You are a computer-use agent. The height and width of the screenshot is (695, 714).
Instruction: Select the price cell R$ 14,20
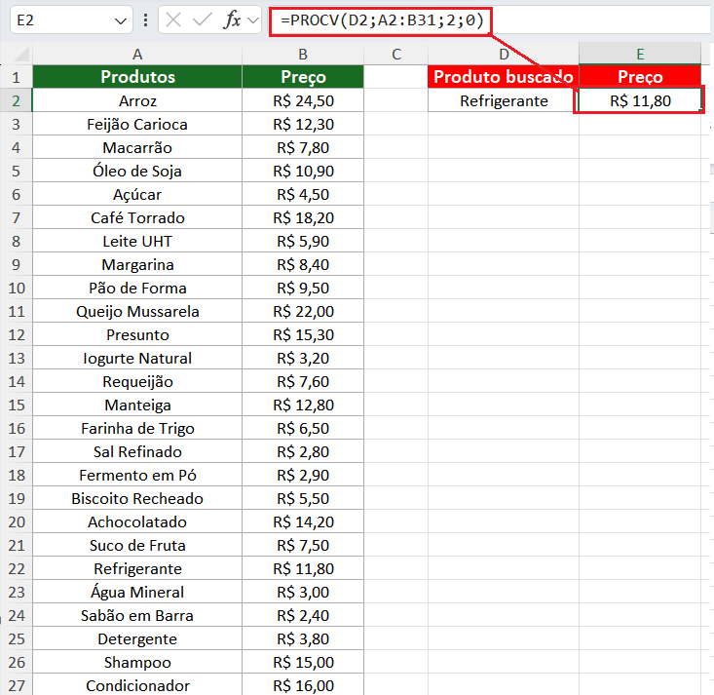pyautogui.click(x=303, y=521)
